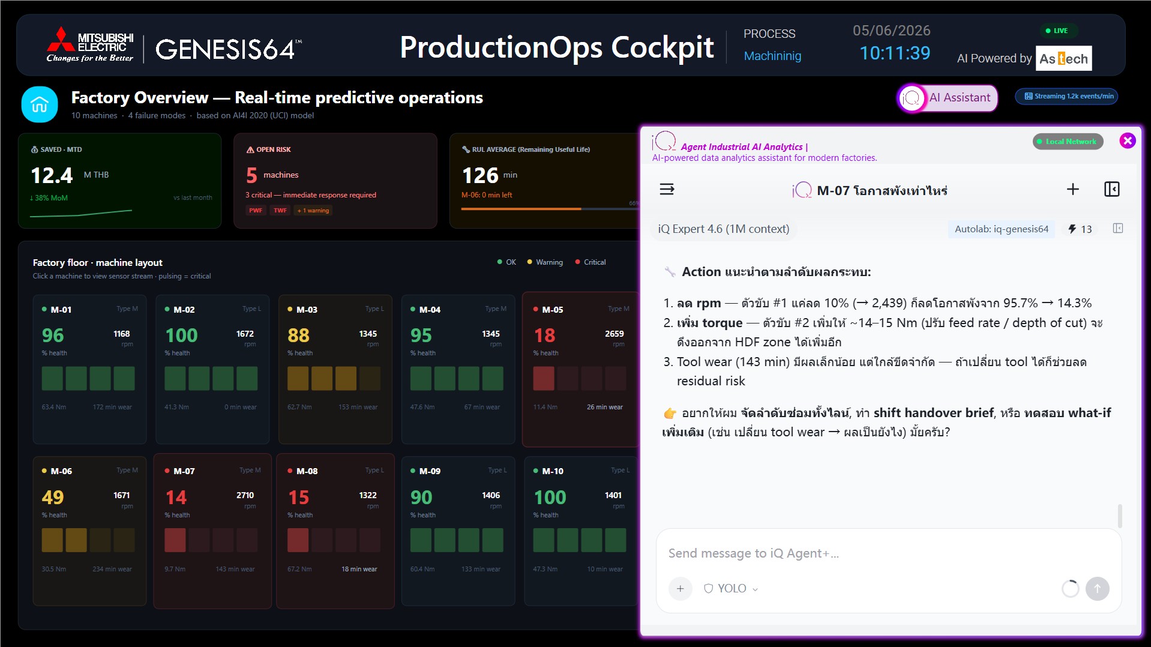The width and height of the screenshot is (1151, 647).
Task: Click the pointing hand emoji in message
Action: (670, 413)
